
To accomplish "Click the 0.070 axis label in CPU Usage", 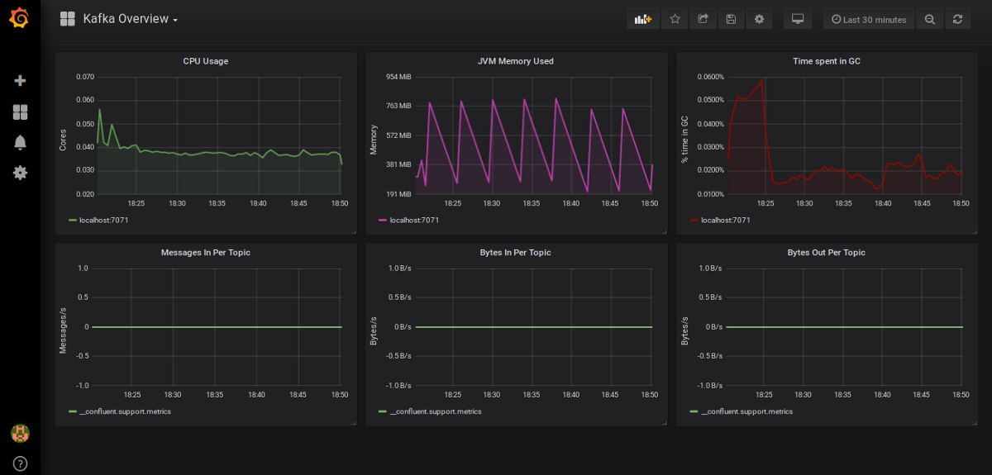I will point(85,77).
